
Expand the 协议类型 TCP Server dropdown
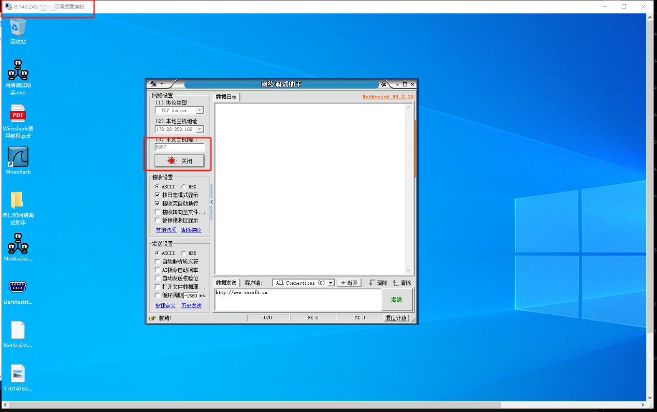click(x=199, y=111)
